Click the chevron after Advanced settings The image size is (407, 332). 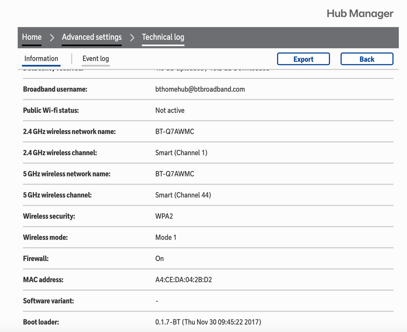(132, 37)
